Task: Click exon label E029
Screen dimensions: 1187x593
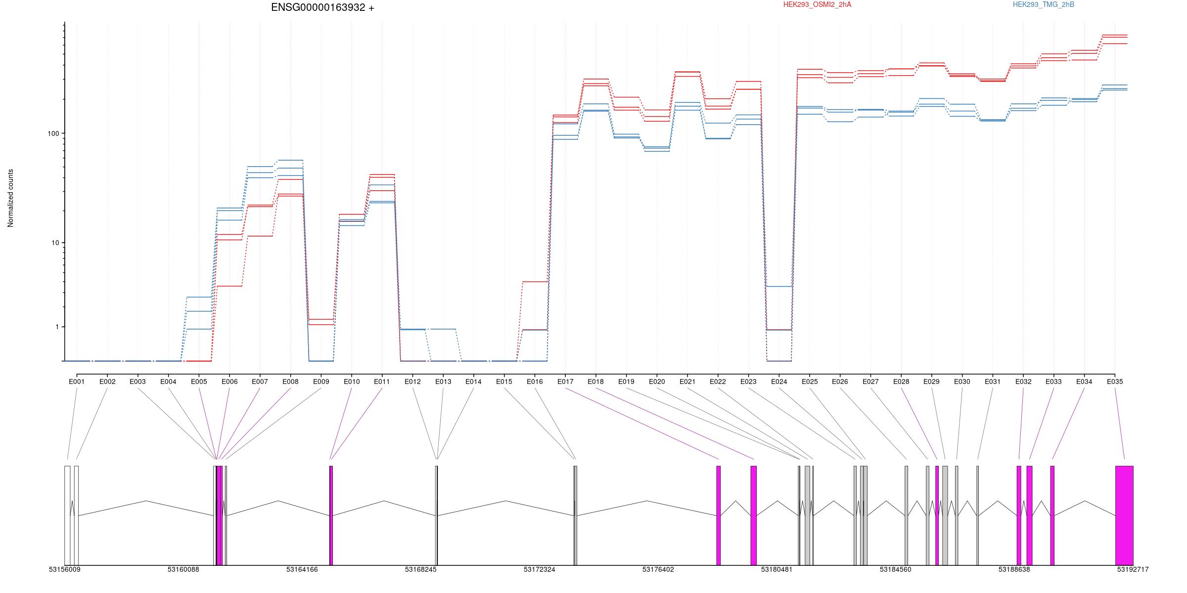Action: click(x=931, y=381)
